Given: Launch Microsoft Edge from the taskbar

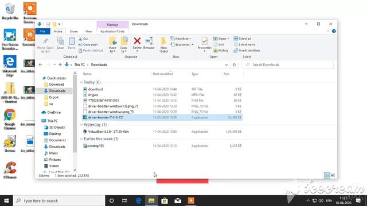Looking at the screenshot, I should pos(138,201).
